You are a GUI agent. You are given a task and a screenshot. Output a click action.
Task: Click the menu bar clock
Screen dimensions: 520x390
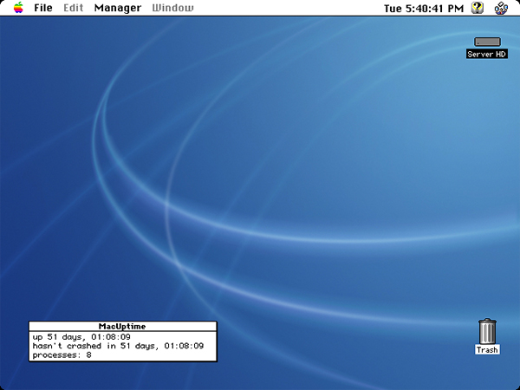423,8
